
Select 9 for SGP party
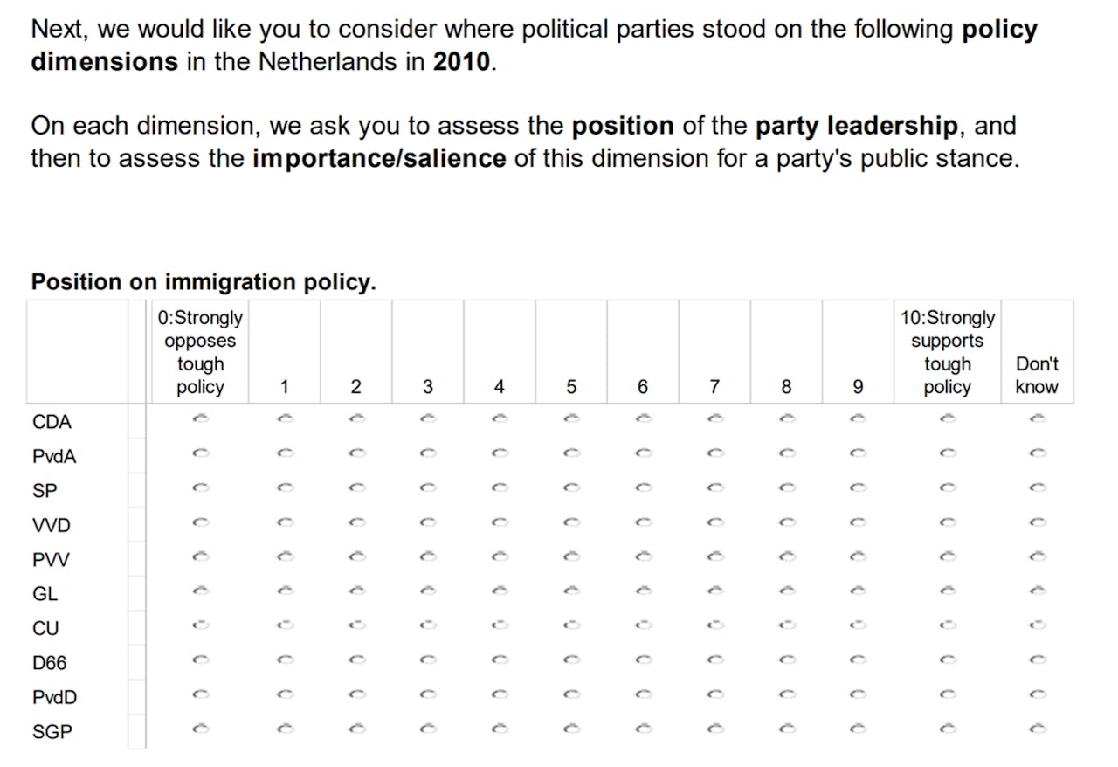click(x=857, y=729)
